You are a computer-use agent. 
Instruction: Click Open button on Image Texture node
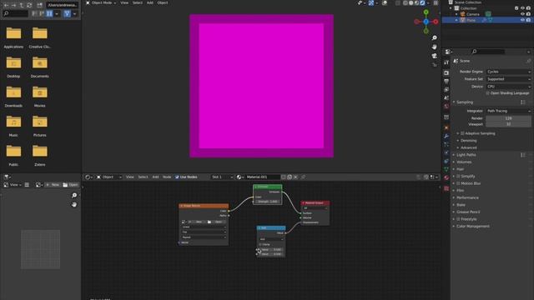click(x=216, y=222)
